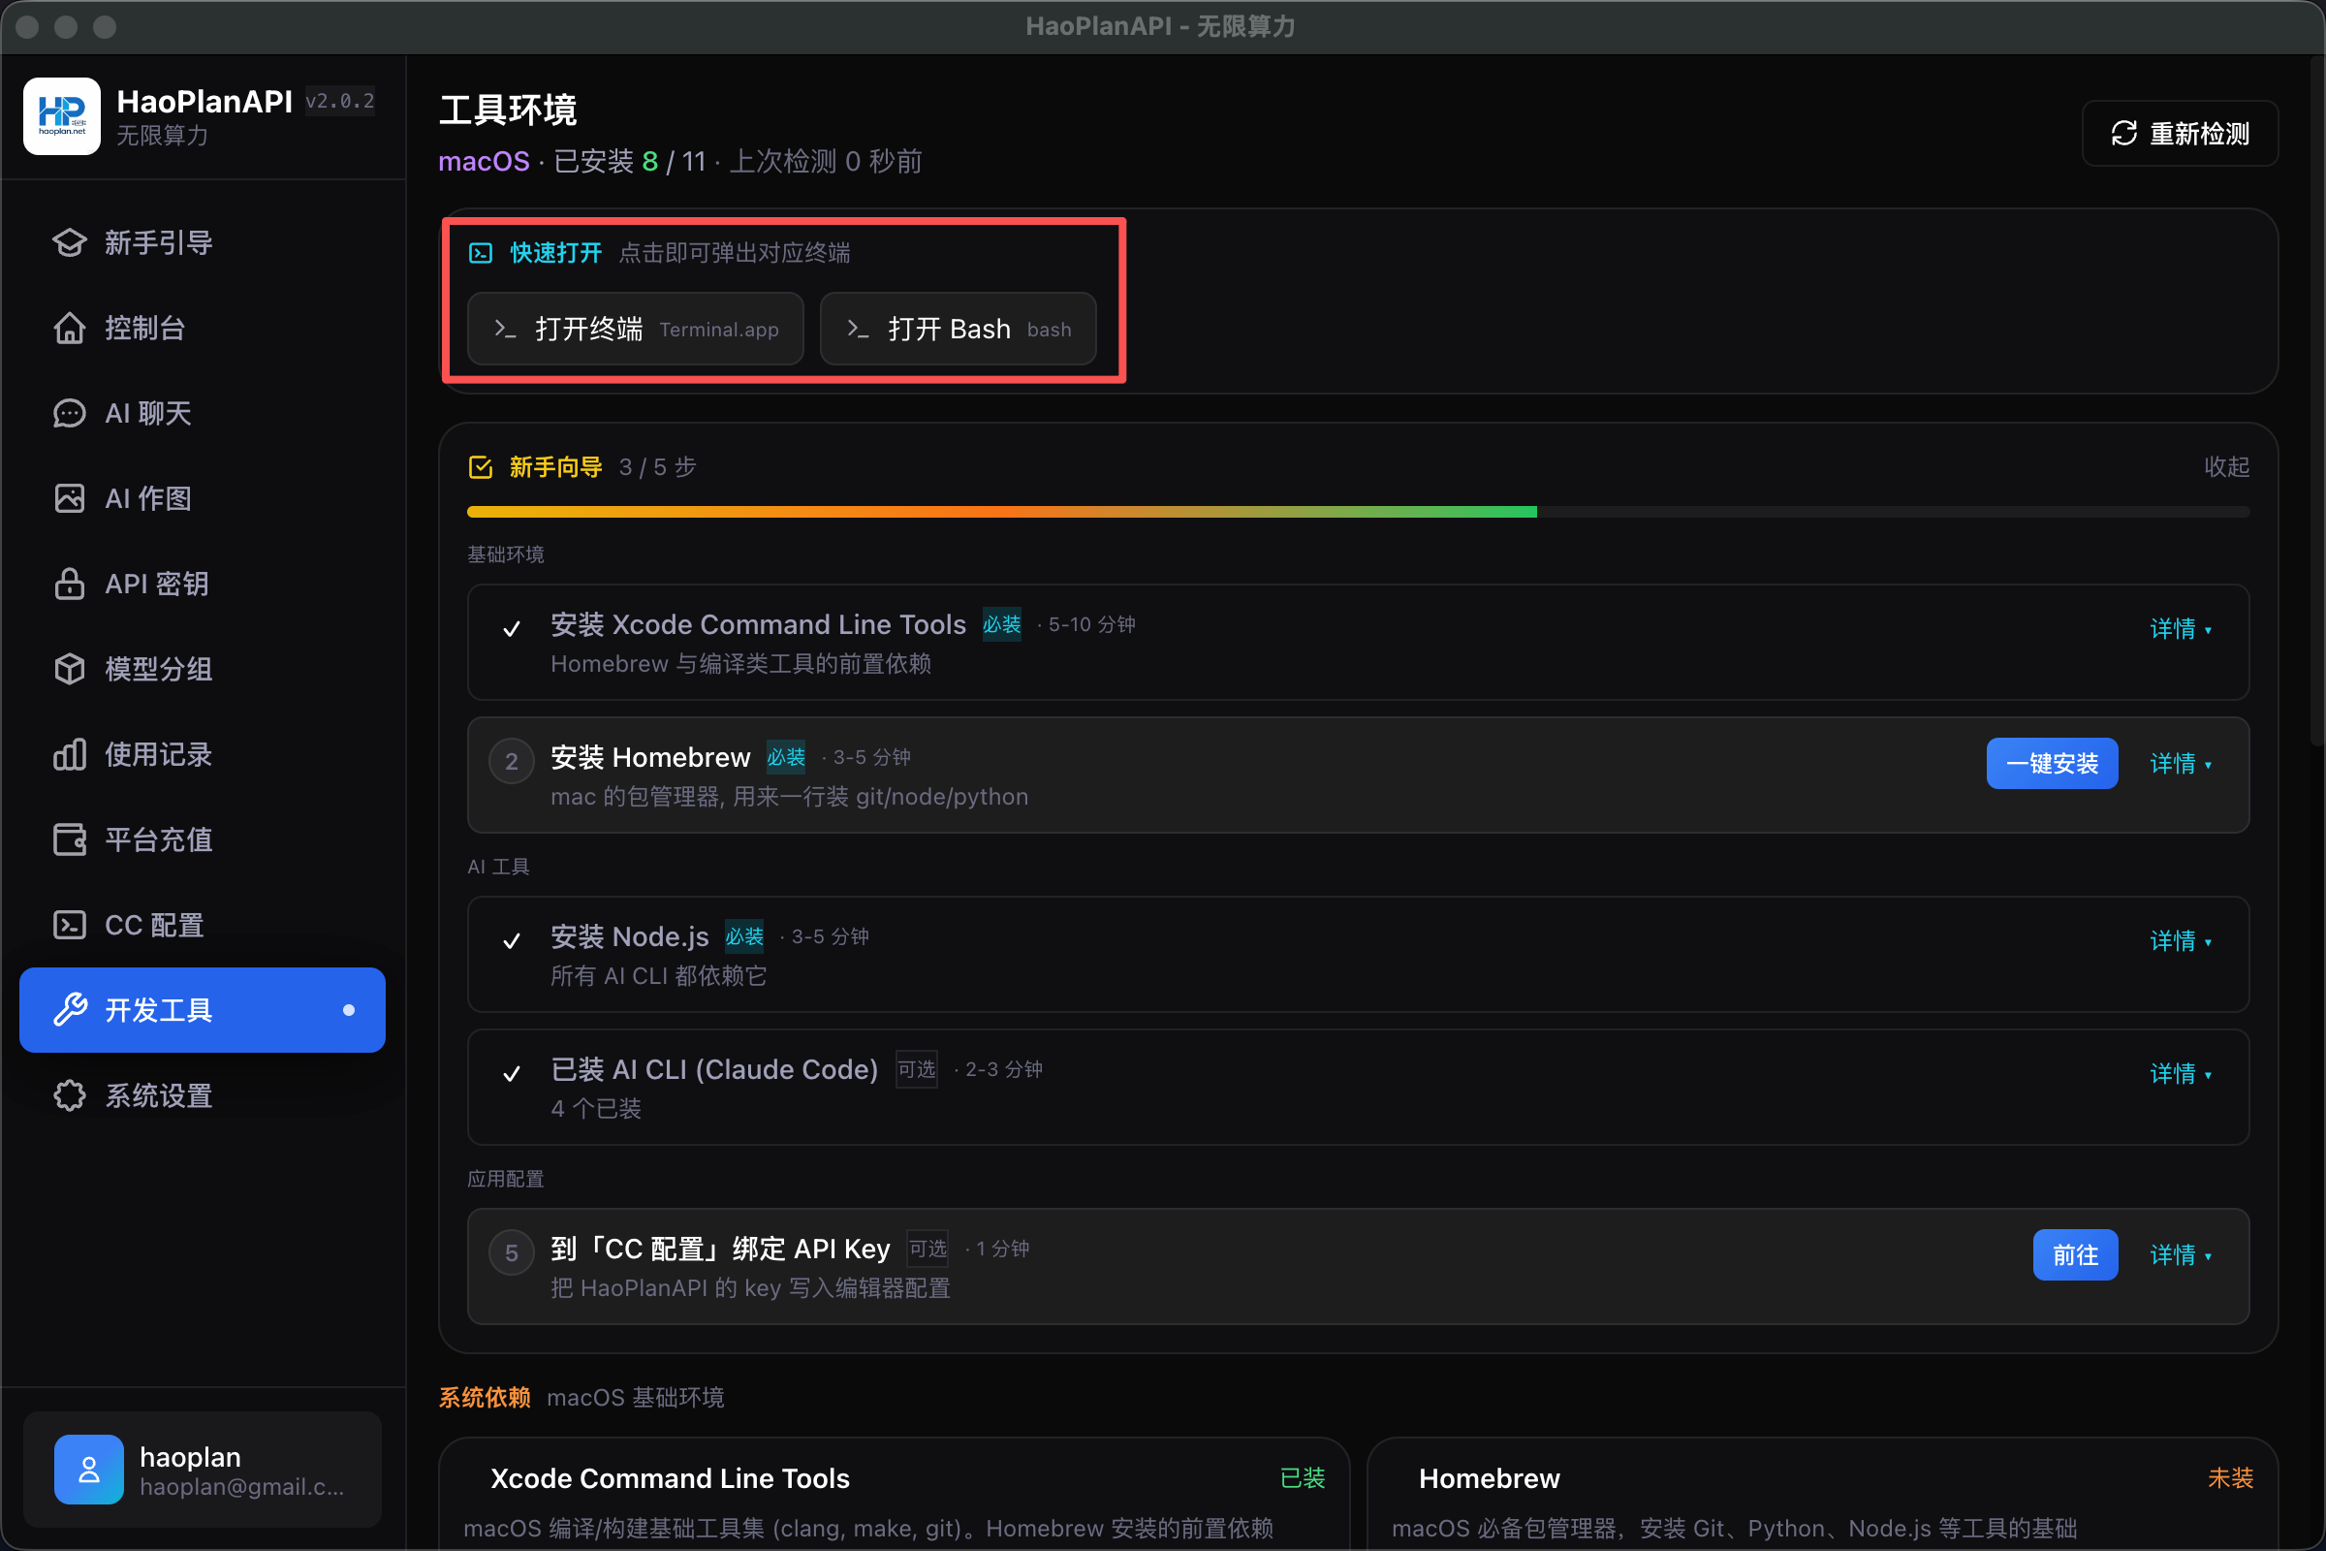Click the bar chart icon for 使用记录

coord(69,755)
